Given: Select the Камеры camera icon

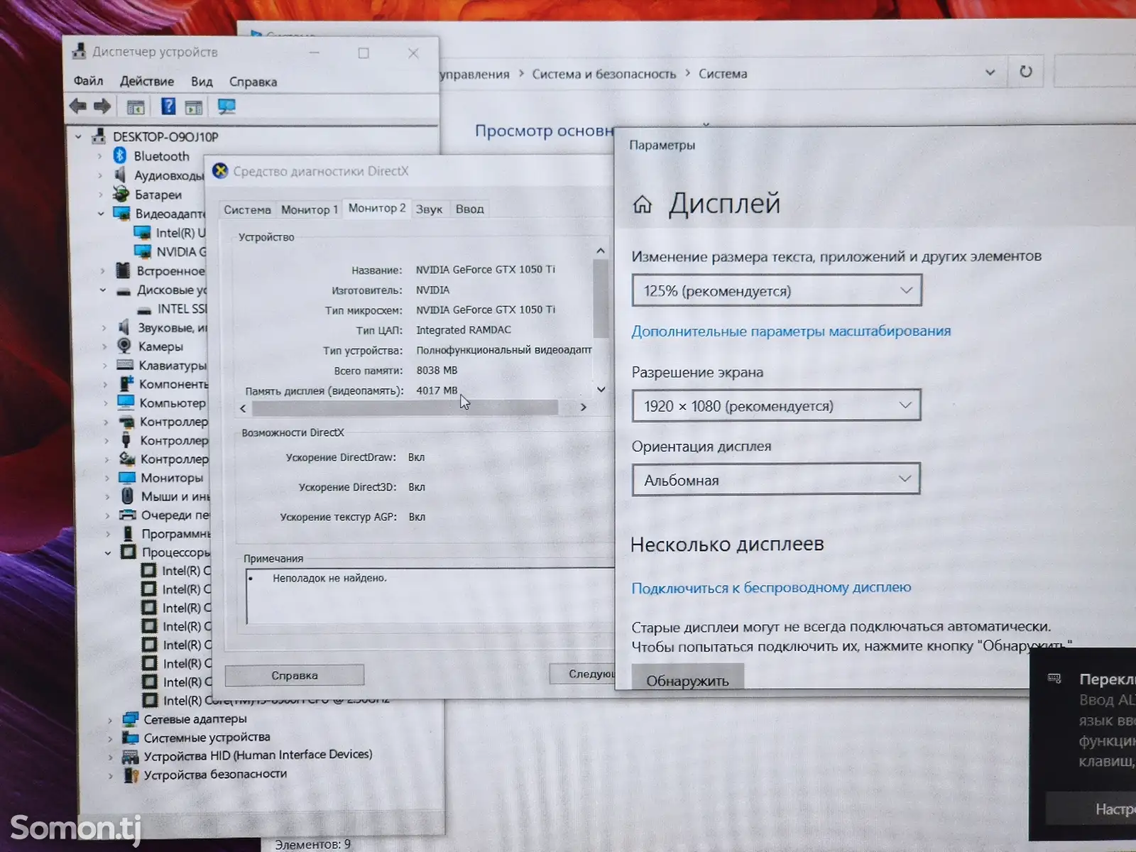Looking at the screenshot, I should coord(124,346).
